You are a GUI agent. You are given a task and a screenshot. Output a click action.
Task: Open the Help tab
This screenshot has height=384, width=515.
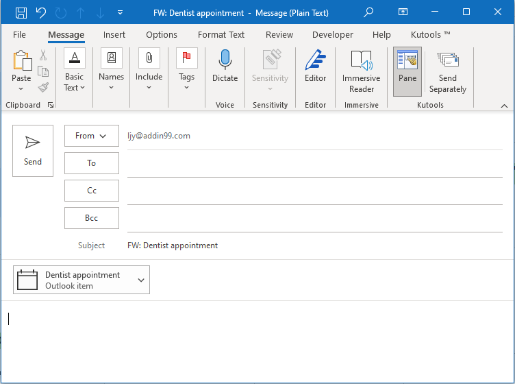381,34
